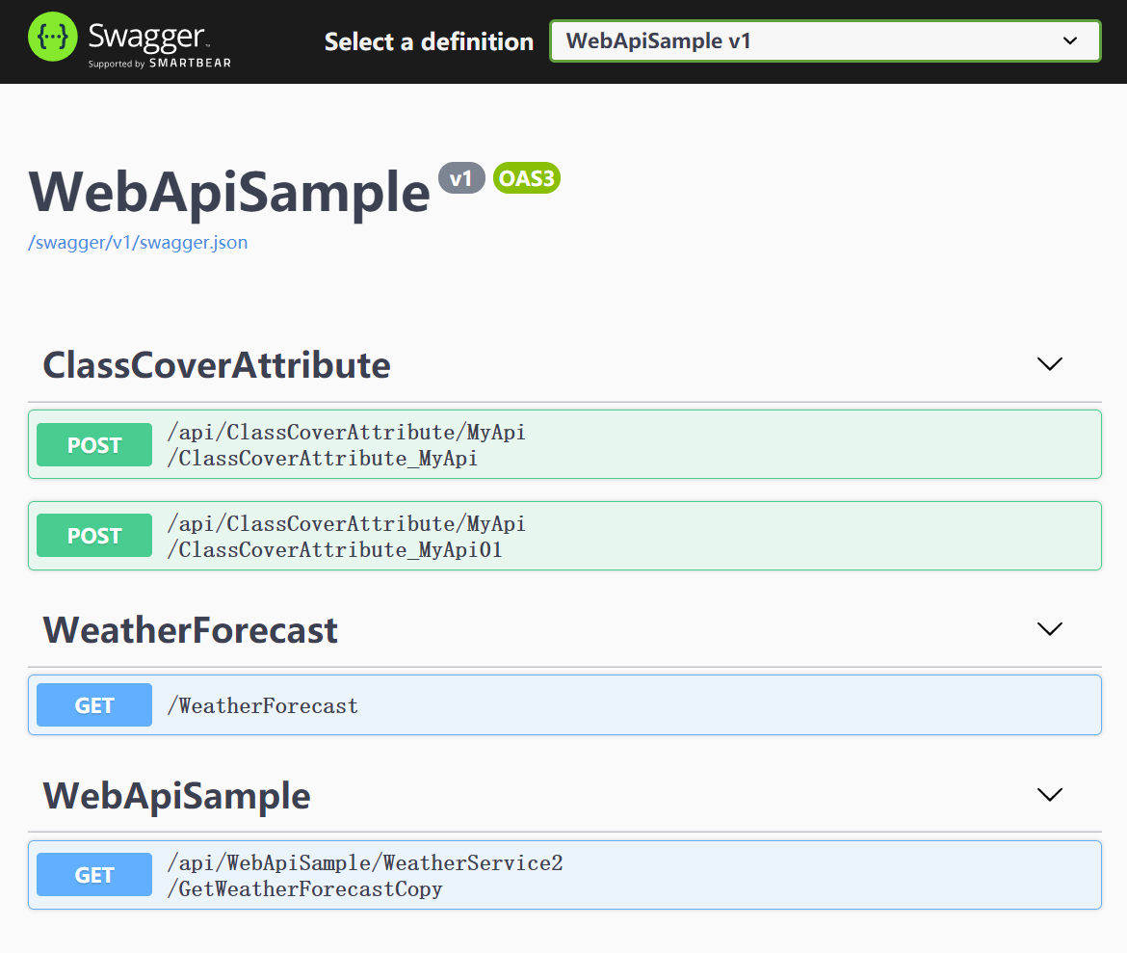Click the v1 version badge
Screen dimensions: 1127x953
pos(461,178)
